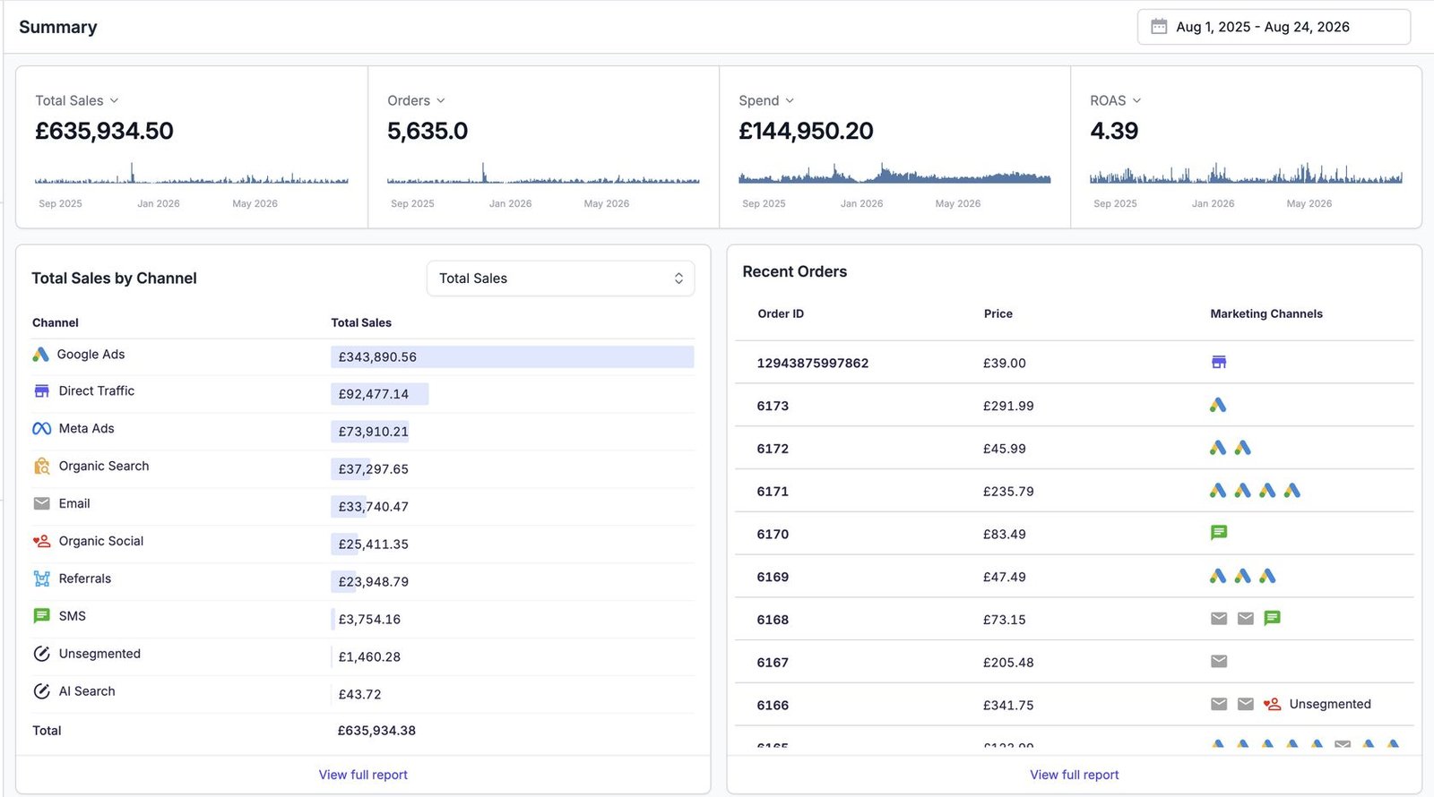Click the Google Ads channel icon
Image resolution: width=1434 pixels, height=797 pixels.
click(40, 355)
